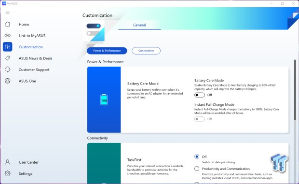
Task: Click the vertical scrollbar of settings list
Action: click(x=295, y=90)
